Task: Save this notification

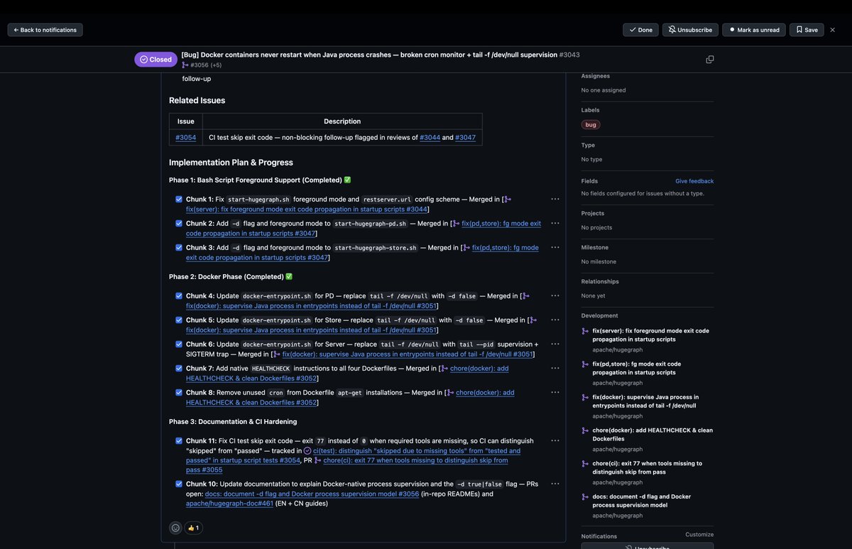Action: (x=807, y=30)
